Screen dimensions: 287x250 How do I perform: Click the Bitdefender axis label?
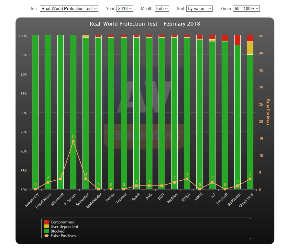point(94,200)
